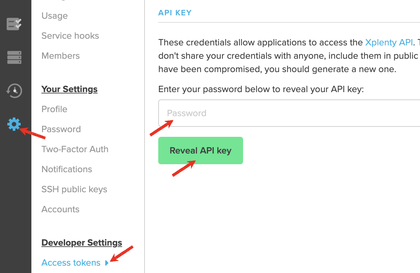Screen dimensions: 420x273
Task: Click the blue settings gear icon
Action: [14, 124]
